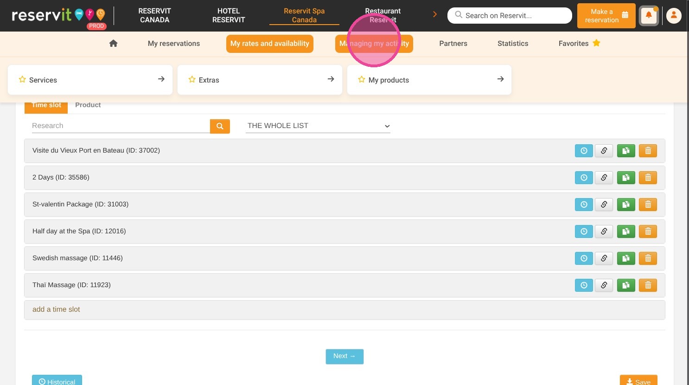This screenshot has height=385, width=689.
Task: Click the Save button
Action: tap(638, 380)
